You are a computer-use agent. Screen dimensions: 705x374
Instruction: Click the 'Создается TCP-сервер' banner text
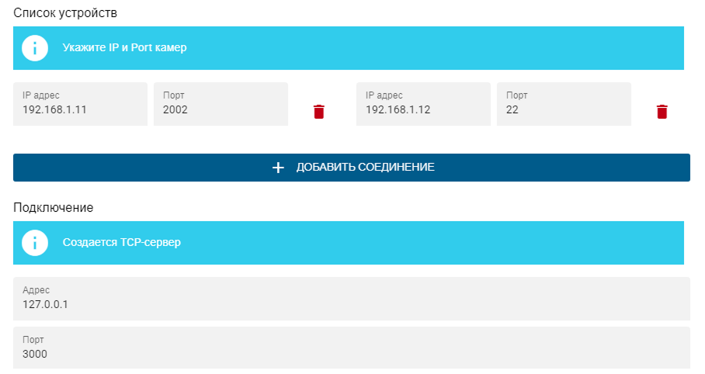tap(121, 243)
